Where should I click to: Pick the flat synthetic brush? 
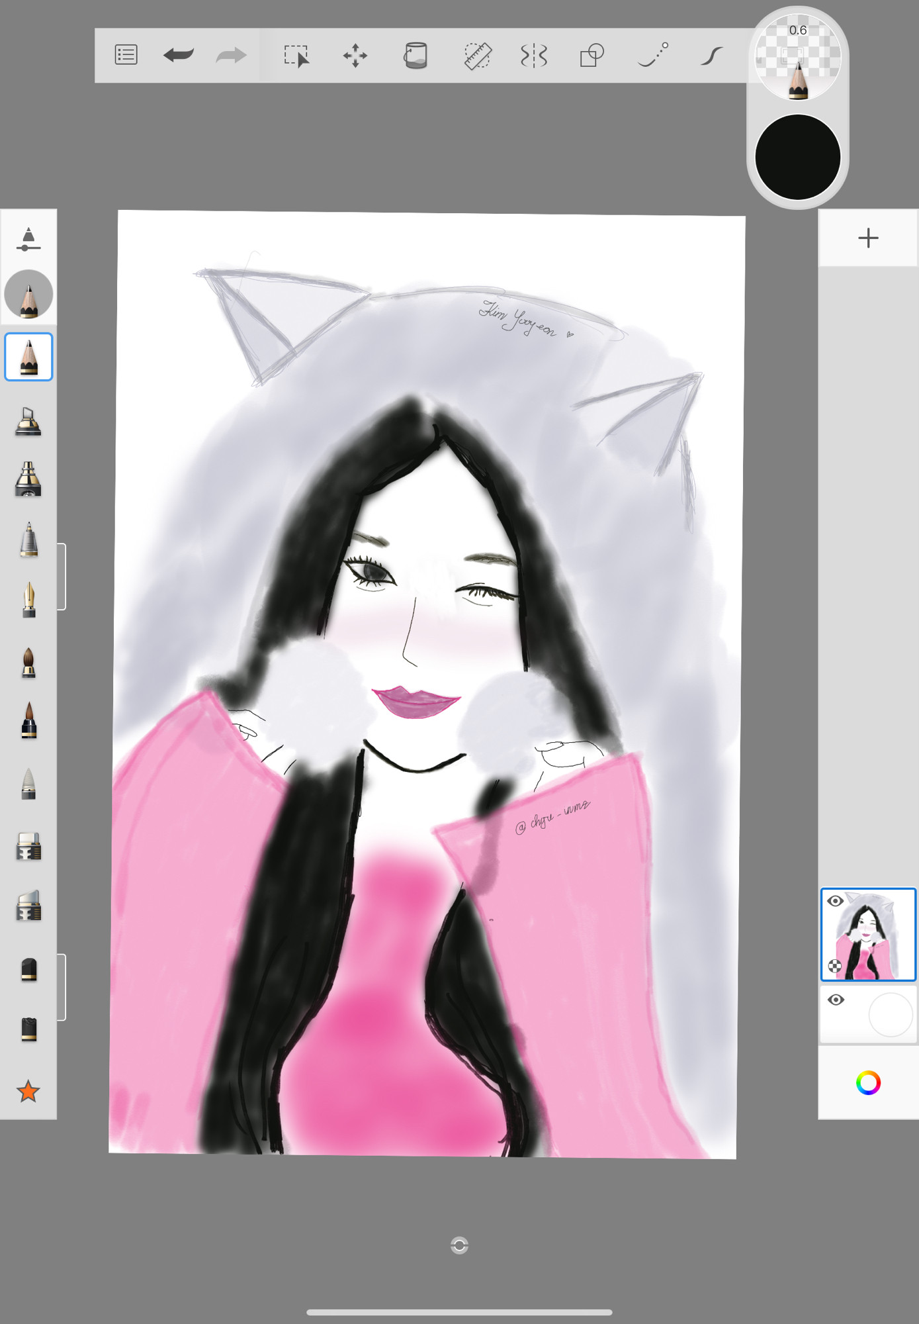28,846
